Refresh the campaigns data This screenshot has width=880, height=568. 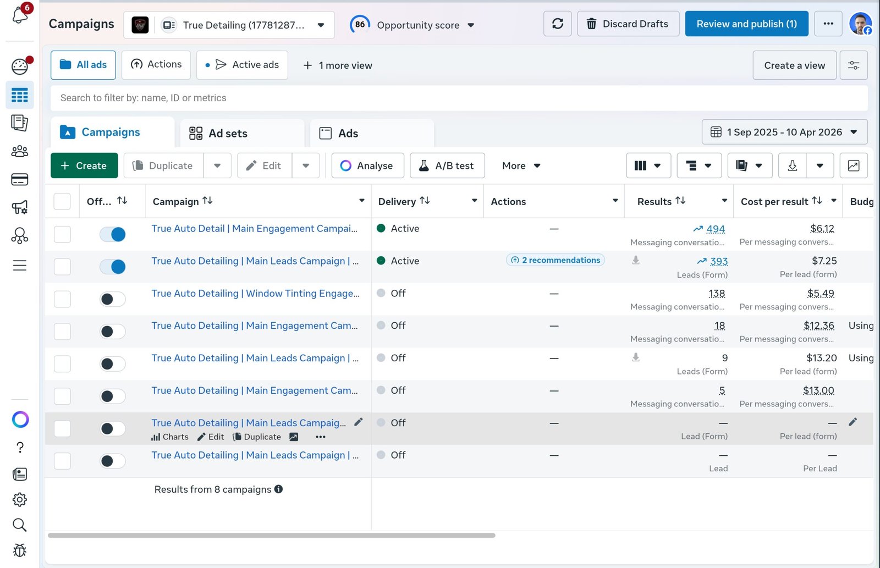click(x=558, y=24)
